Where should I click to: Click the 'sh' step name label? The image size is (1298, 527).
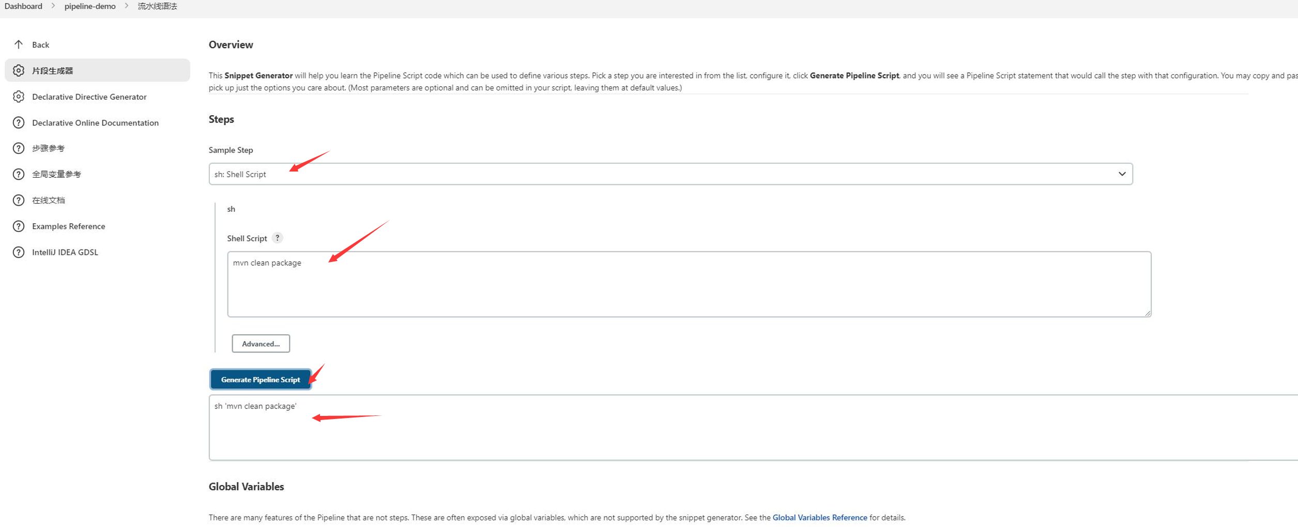click(231, 209)
